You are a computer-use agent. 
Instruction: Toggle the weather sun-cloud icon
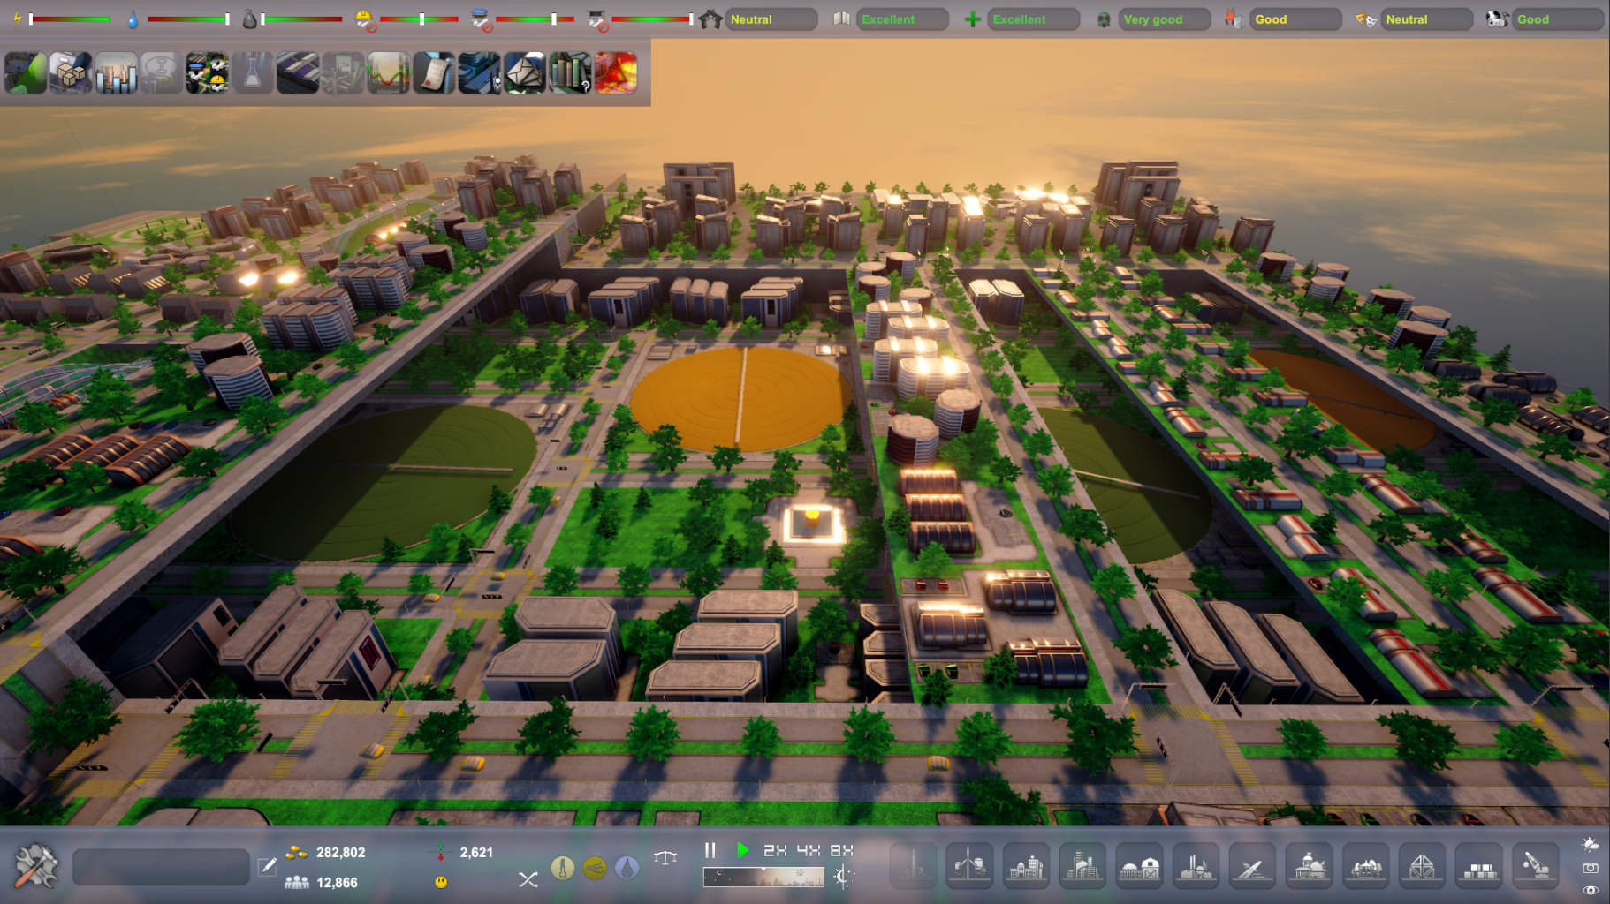pos(1591,845)
